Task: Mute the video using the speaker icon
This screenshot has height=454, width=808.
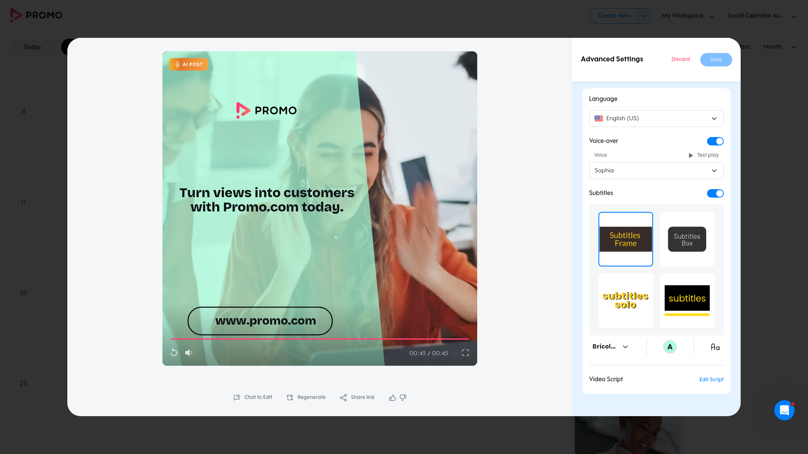Action: pyautogui.click(x=189, y=353)
